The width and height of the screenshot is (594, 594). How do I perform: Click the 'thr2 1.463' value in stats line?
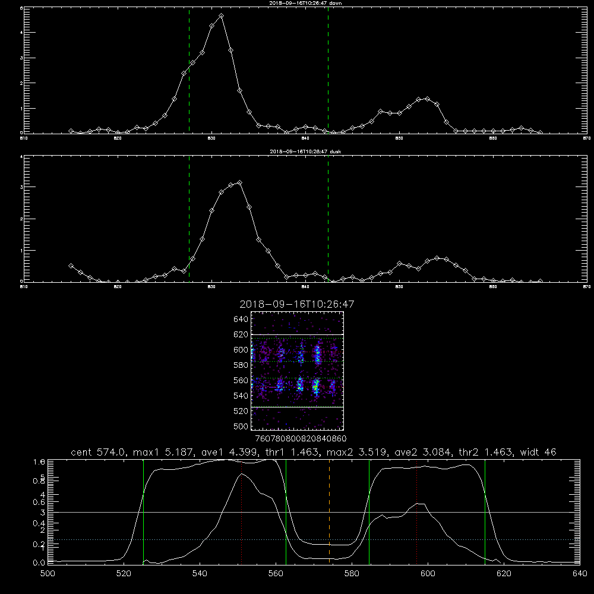coord(486,452)
